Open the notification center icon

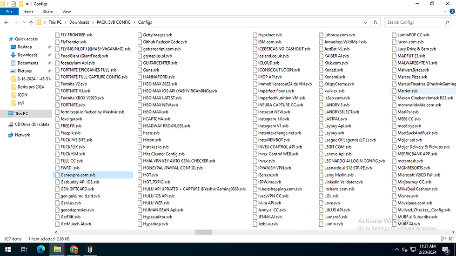446,249
